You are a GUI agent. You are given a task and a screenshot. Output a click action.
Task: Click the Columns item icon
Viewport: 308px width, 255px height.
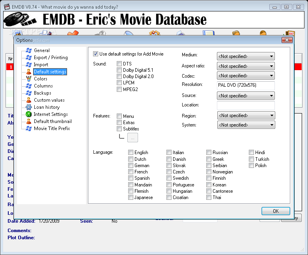coord(29,86)
